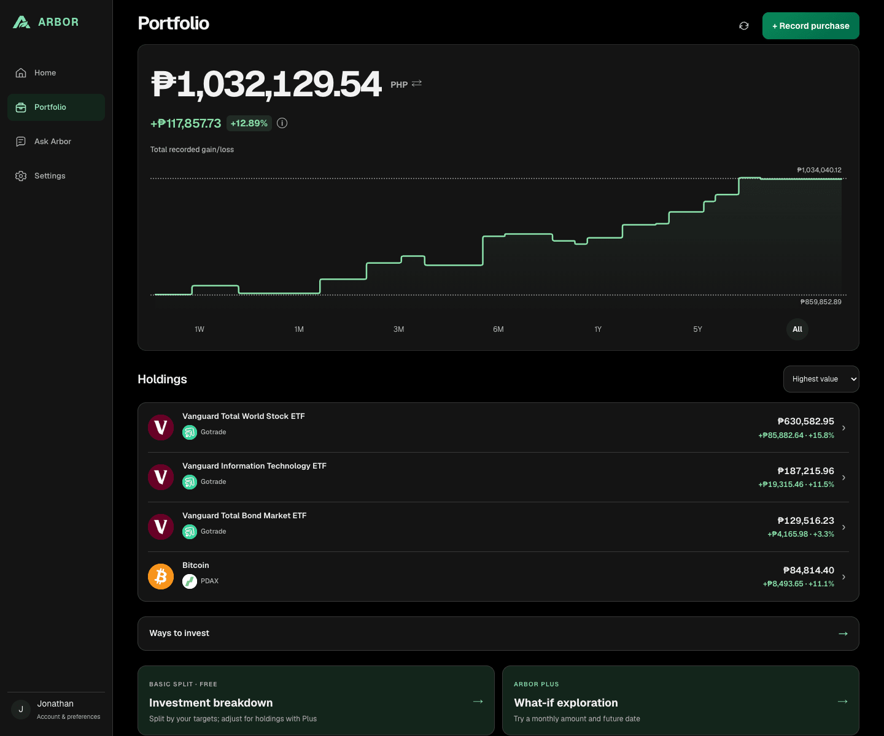The height and width of the screenshot is (736, 884).
Task: Open Ask Arbor in the sidebar
Action: 56,142
